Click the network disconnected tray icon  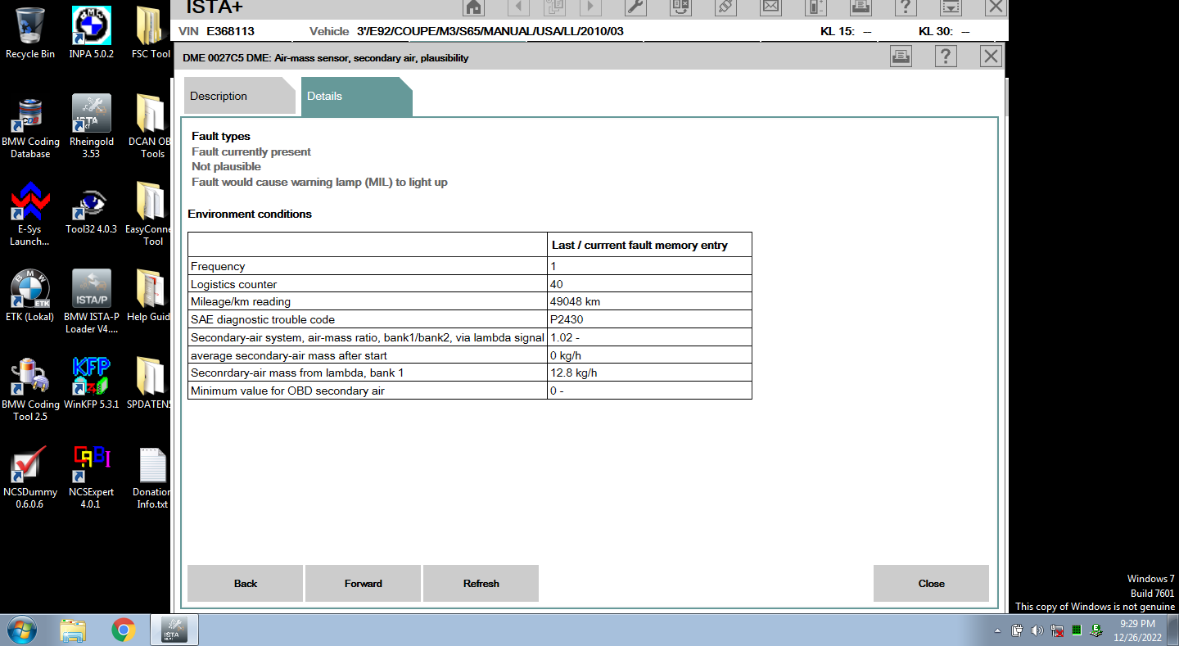1057,630
